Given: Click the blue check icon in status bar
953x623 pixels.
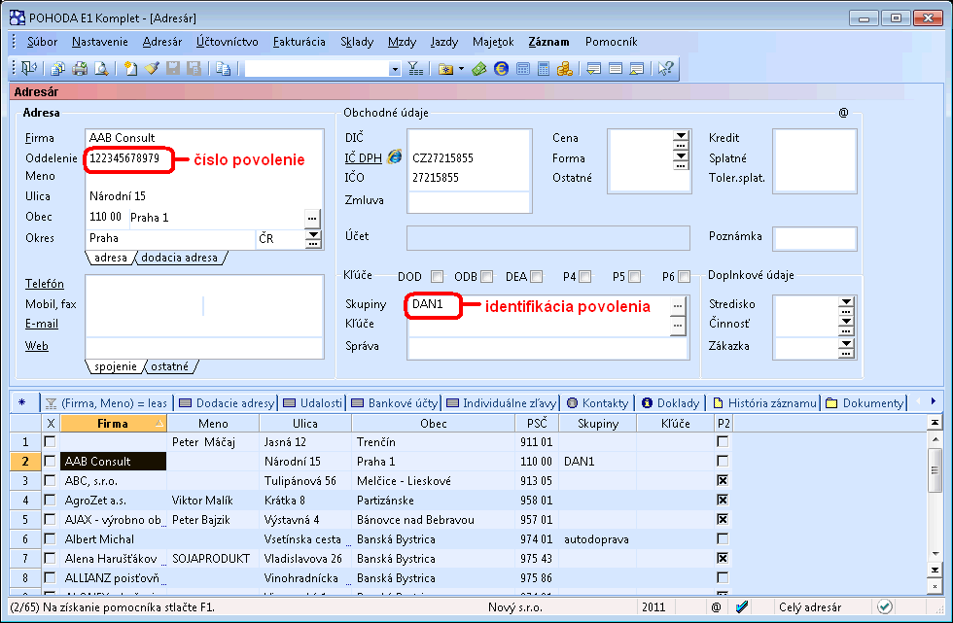Looking at the screenshot, I should (741, 606).
